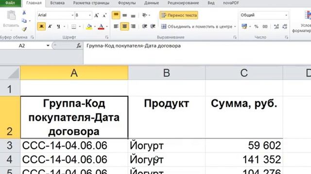Viewport: 311px width, 174px height.
Task: Open Выравнивание group dialog launcher
Action: (x=235, y=37)
